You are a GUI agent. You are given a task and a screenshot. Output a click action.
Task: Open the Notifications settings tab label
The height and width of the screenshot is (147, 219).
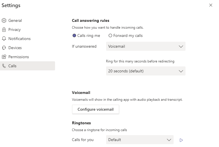tap(19, 39)
